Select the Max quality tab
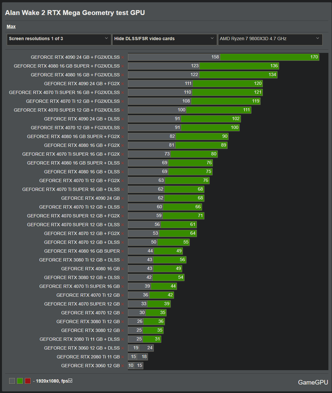Screen dimensions: 332x393 (11, 26)
